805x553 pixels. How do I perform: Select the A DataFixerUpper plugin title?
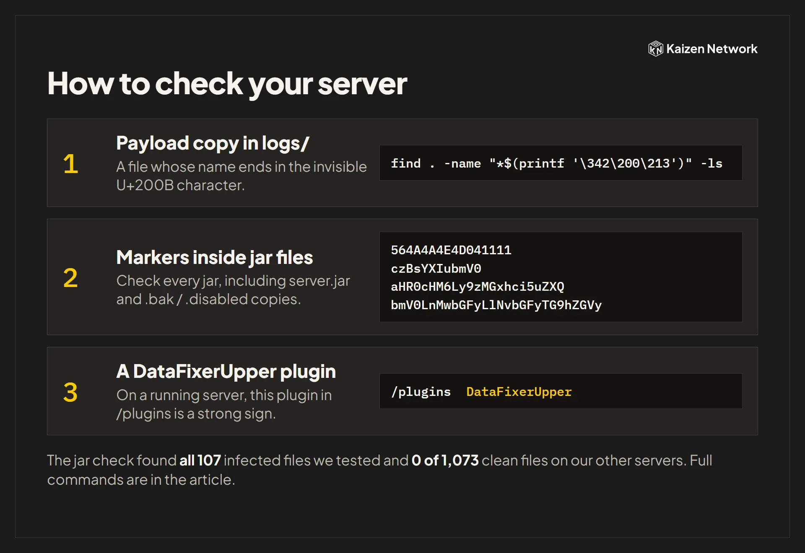(226, 371)
